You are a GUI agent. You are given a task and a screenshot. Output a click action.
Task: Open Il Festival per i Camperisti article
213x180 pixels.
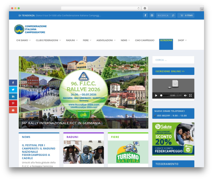click(x=38, y=151)
